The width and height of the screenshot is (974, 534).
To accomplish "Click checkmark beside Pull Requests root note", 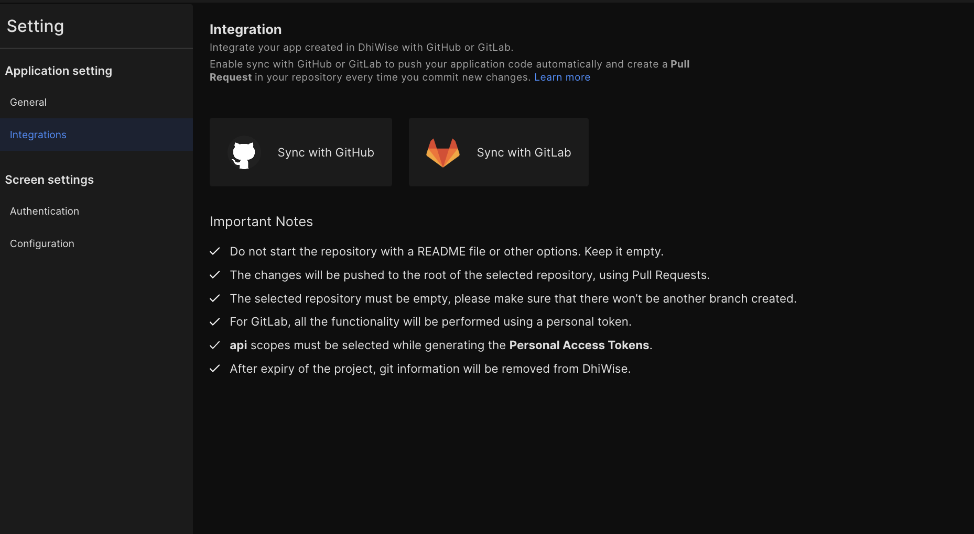I will click(214, 275).
